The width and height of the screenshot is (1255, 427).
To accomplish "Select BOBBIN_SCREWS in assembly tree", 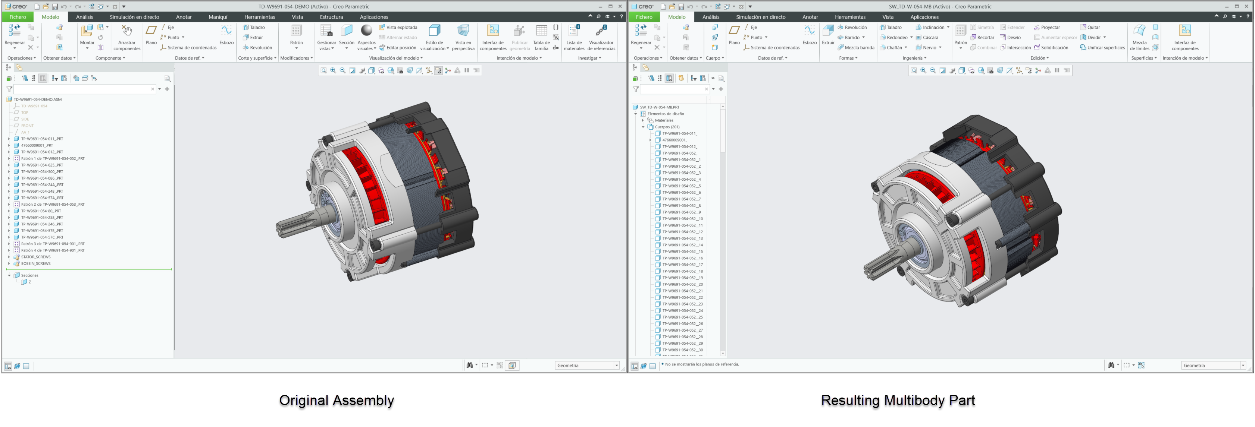I will (35, 263).
